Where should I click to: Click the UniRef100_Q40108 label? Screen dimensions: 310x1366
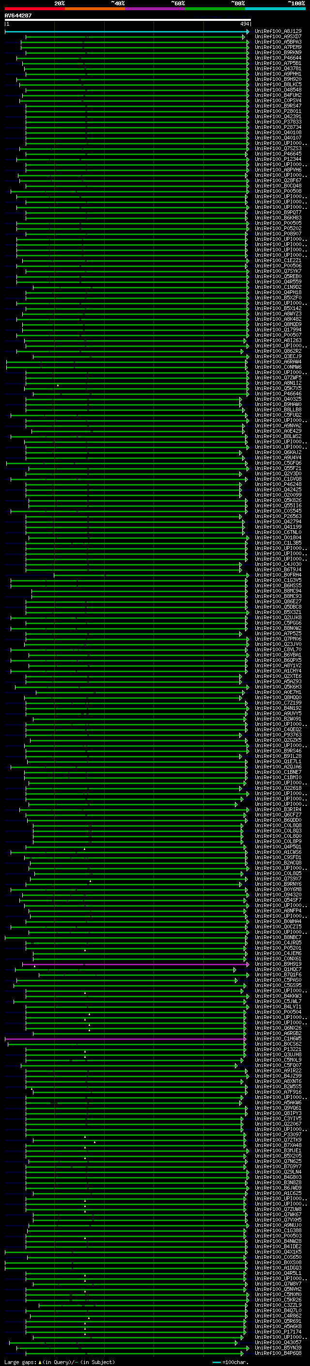pyautogui.click(x=278, y=133)
